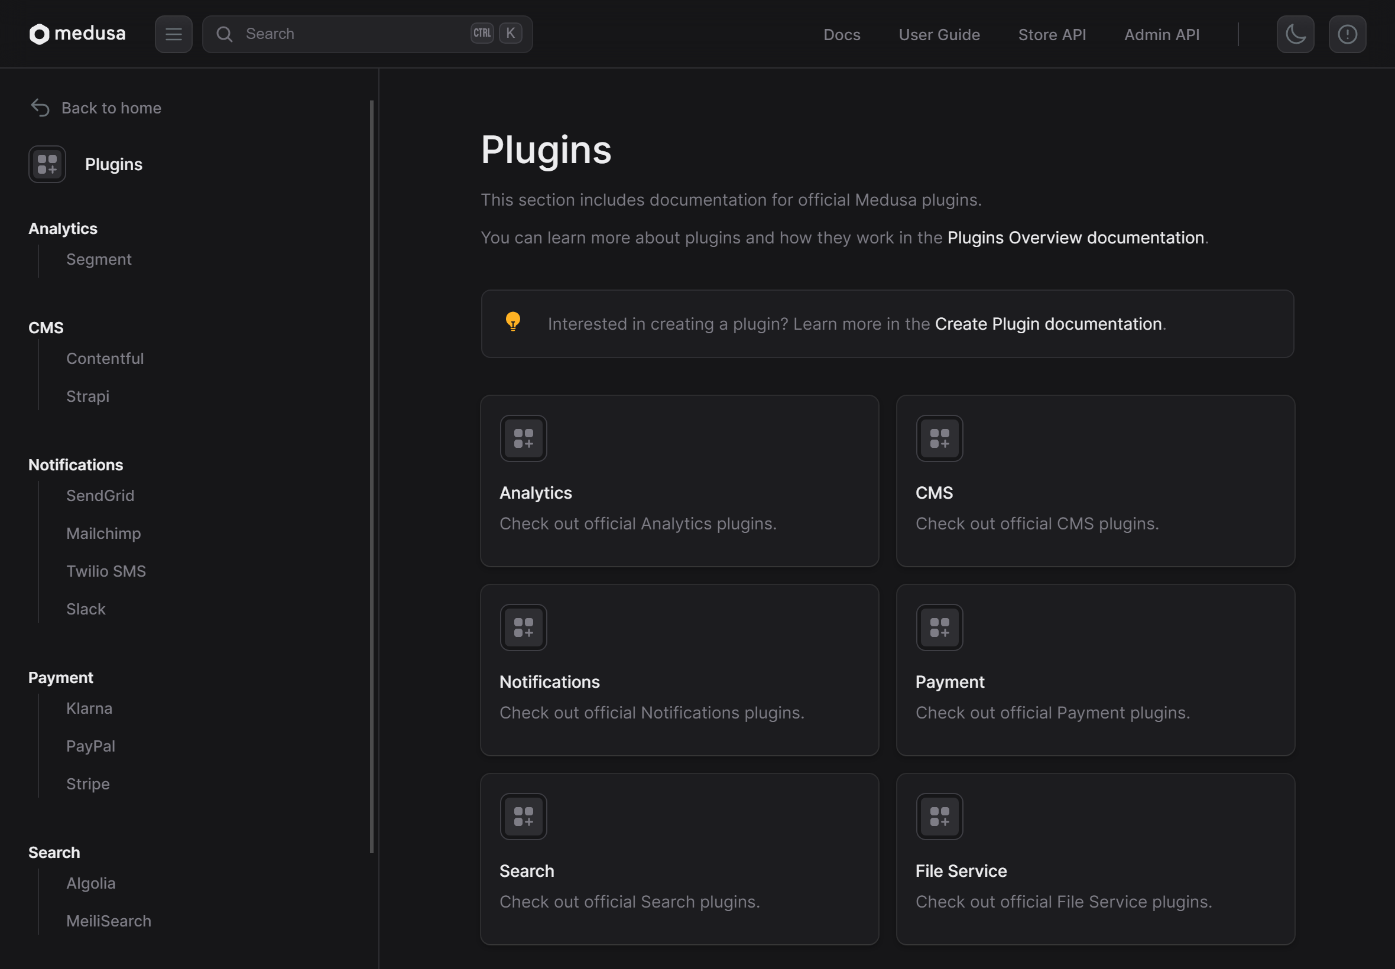Viewport: 1395px width, 969px height.
Task: Open the File Service card icon
Action: pos(939,817)
